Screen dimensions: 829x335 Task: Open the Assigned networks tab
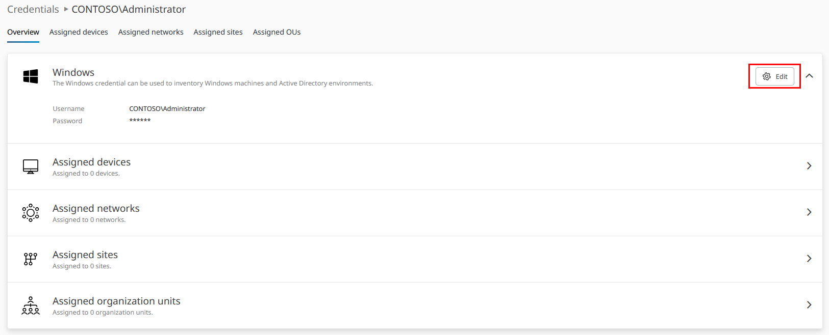(x=150, y=32)
